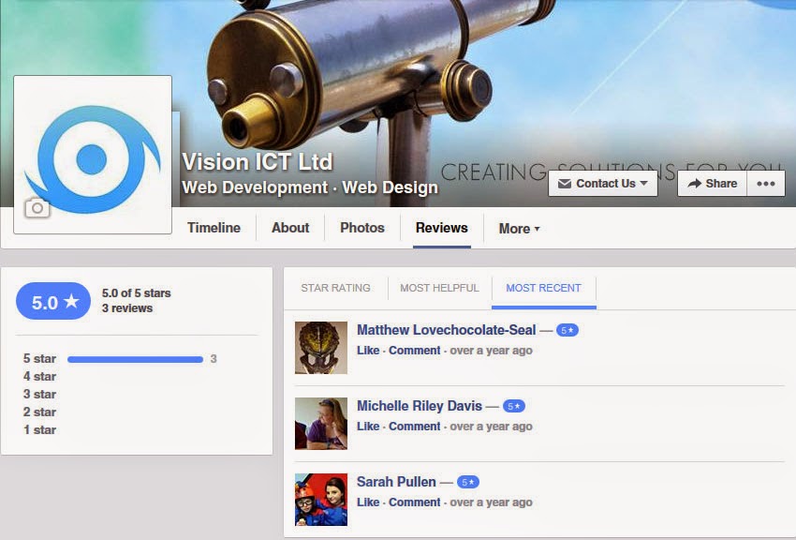Like Michelle Riley Davis's review

pos(368,427)
